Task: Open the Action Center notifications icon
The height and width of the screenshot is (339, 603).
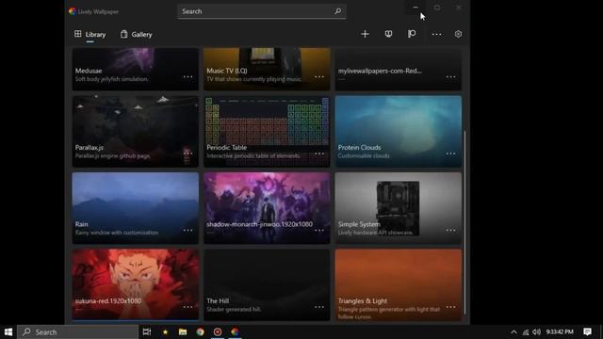Action: pos(587,331)
